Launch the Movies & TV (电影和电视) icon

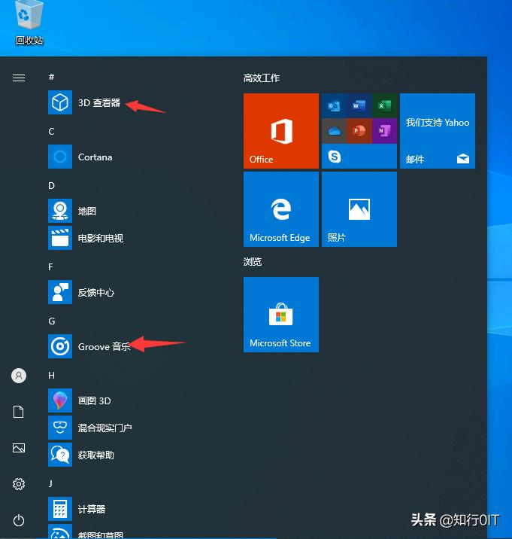click(x=60, y=238)
